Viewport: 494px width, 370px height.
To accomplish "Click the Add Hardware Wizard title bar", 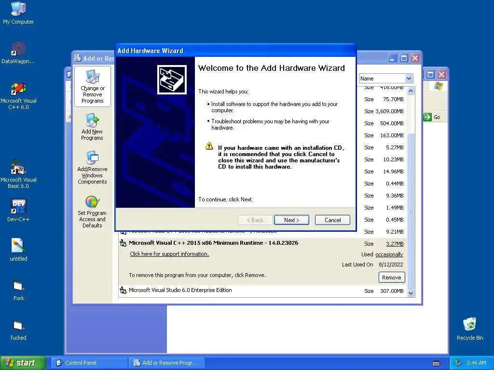I will click(235, 51).
